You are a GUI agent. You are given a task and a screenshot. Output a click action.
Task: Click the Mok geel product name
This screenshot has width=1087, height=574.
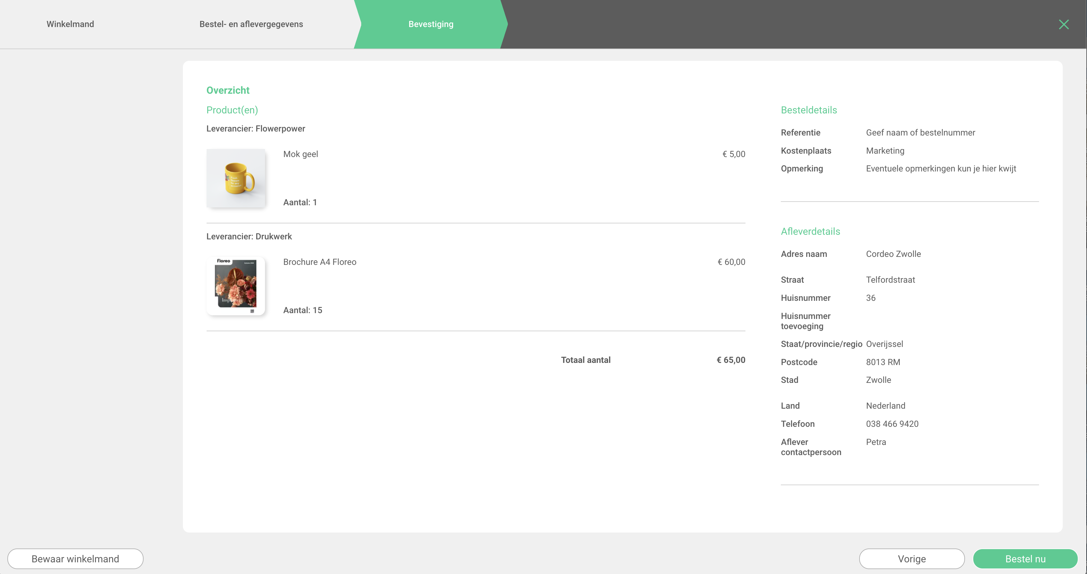tap(300, 154)
